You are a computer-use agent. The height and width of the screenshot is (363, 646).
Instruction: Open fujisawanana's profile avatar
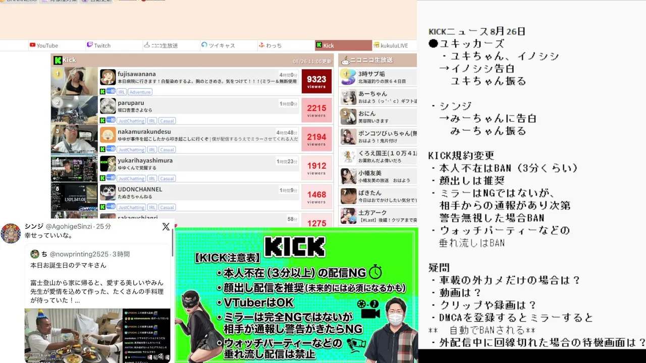108,77
